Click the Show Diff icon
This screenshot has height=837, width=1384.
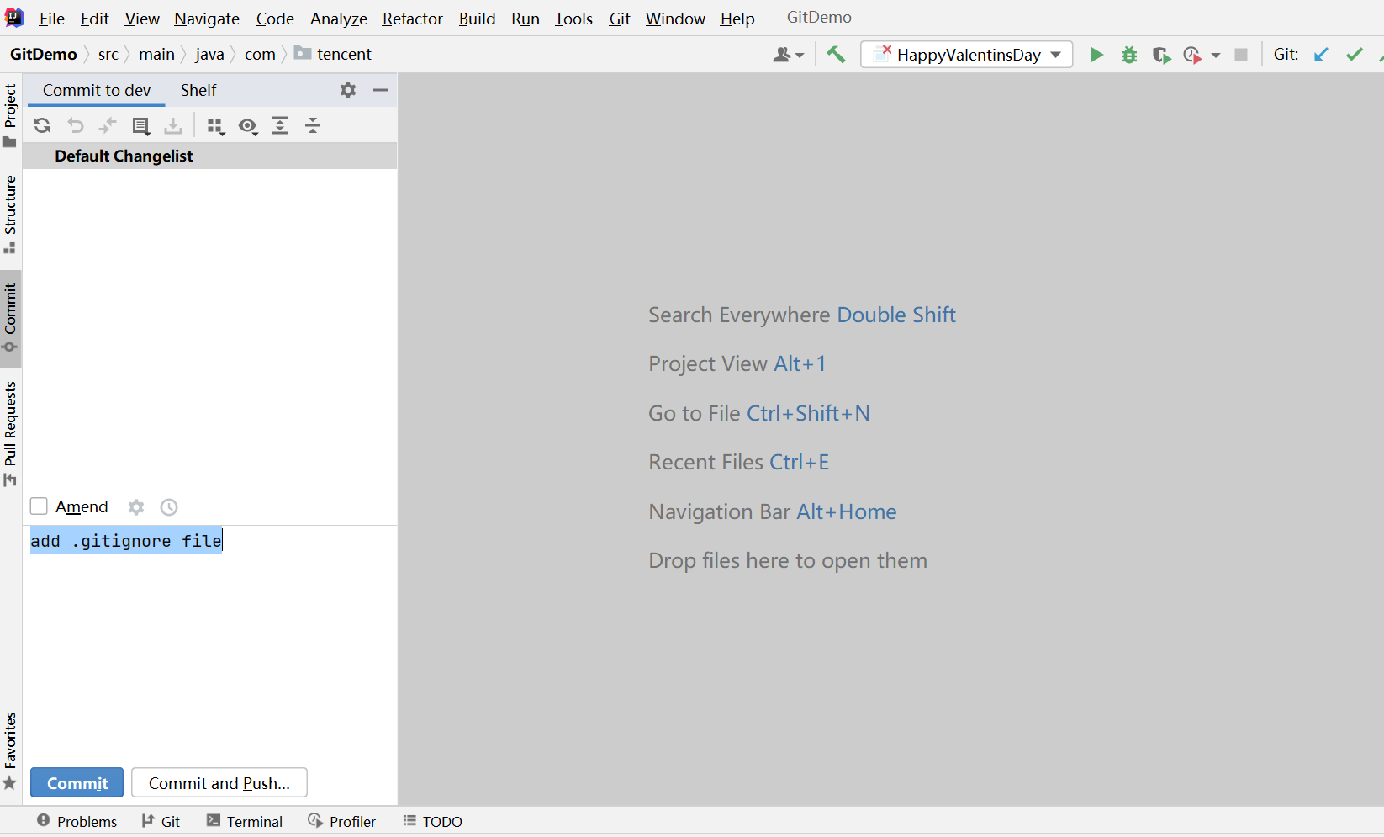(108, 126)
